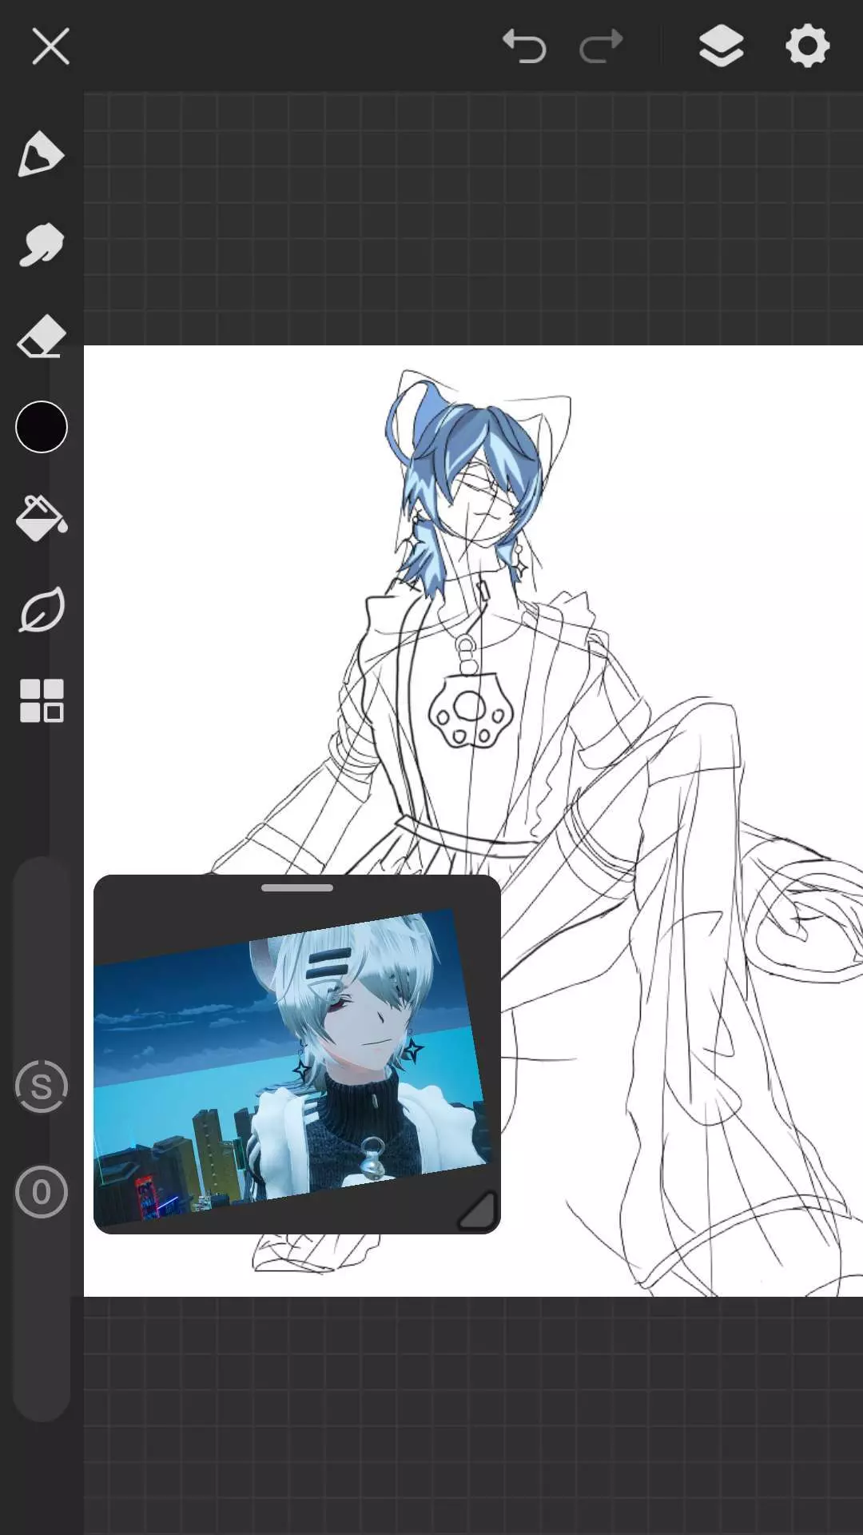863x1535 pixels.
Task: Redo the undone action
Action: tap(601, 46)
